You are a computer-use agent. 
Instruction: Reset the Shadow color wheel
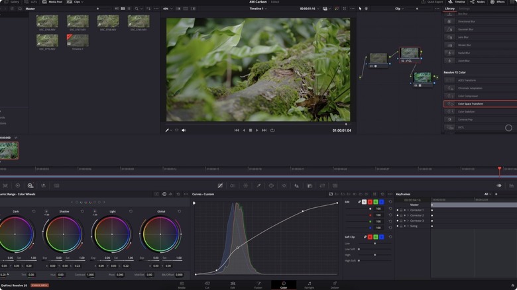point(82,211)
